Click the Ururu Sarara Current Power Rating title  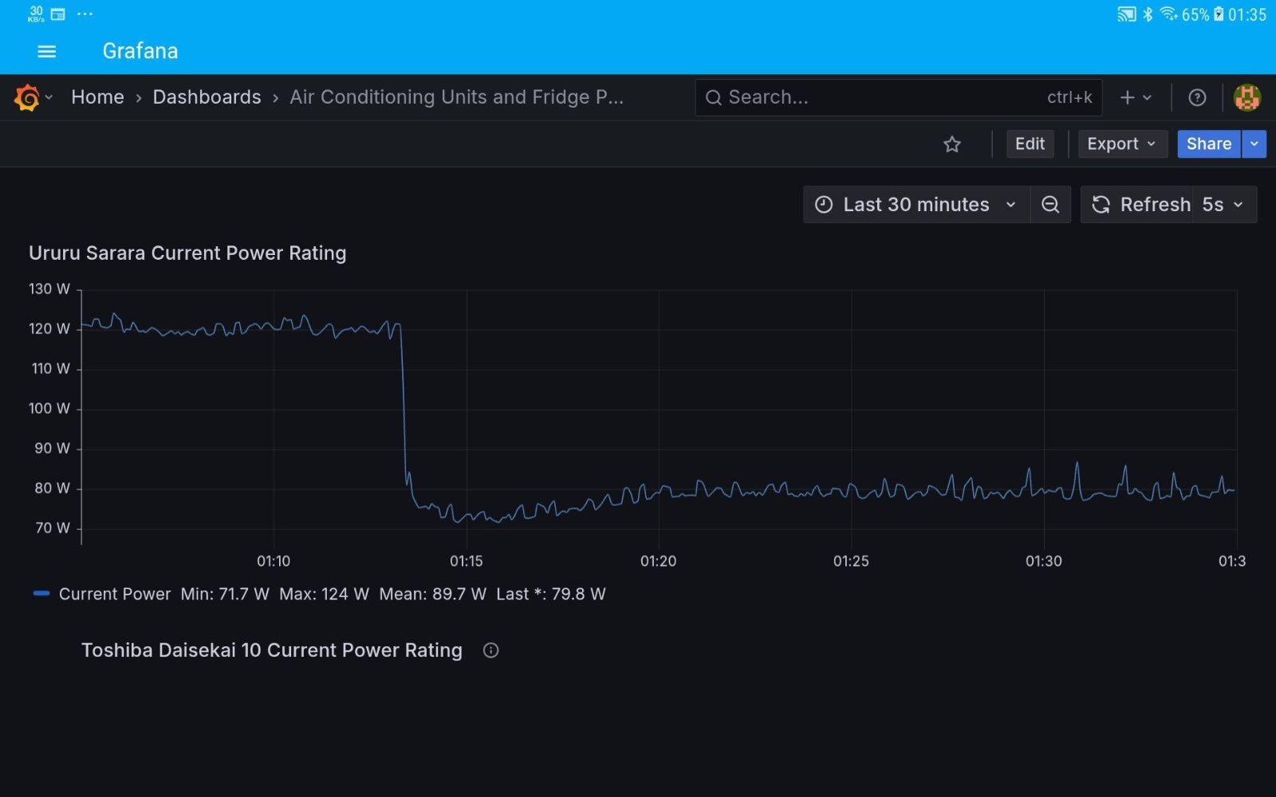point(187,253)
